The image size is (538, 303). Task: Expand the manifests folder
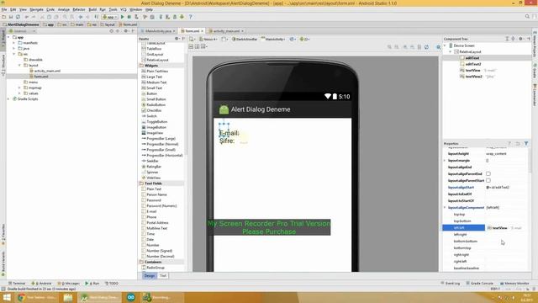[x=14, y=43]
